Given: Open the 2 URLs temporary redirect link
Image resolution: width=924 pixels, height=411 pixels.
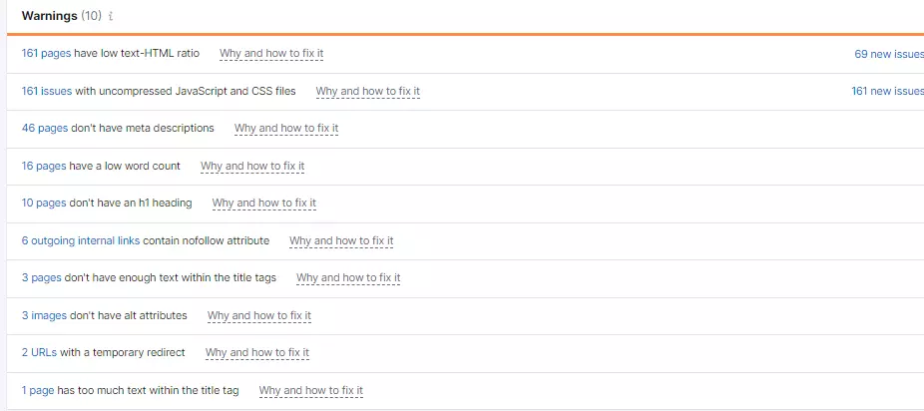Looking at the screenshot, I should [x=40, y=352].
